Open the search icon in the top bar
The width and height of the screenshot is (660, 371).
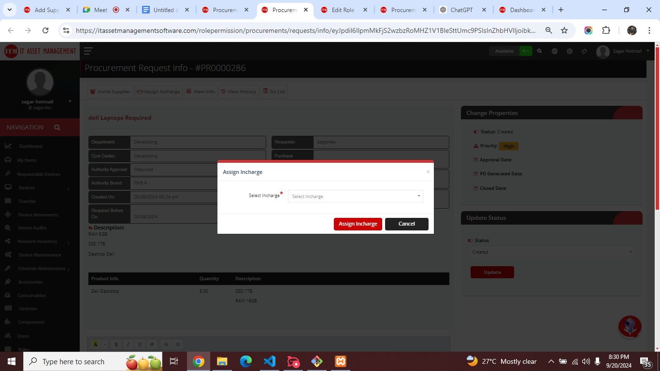click(540, 51)
